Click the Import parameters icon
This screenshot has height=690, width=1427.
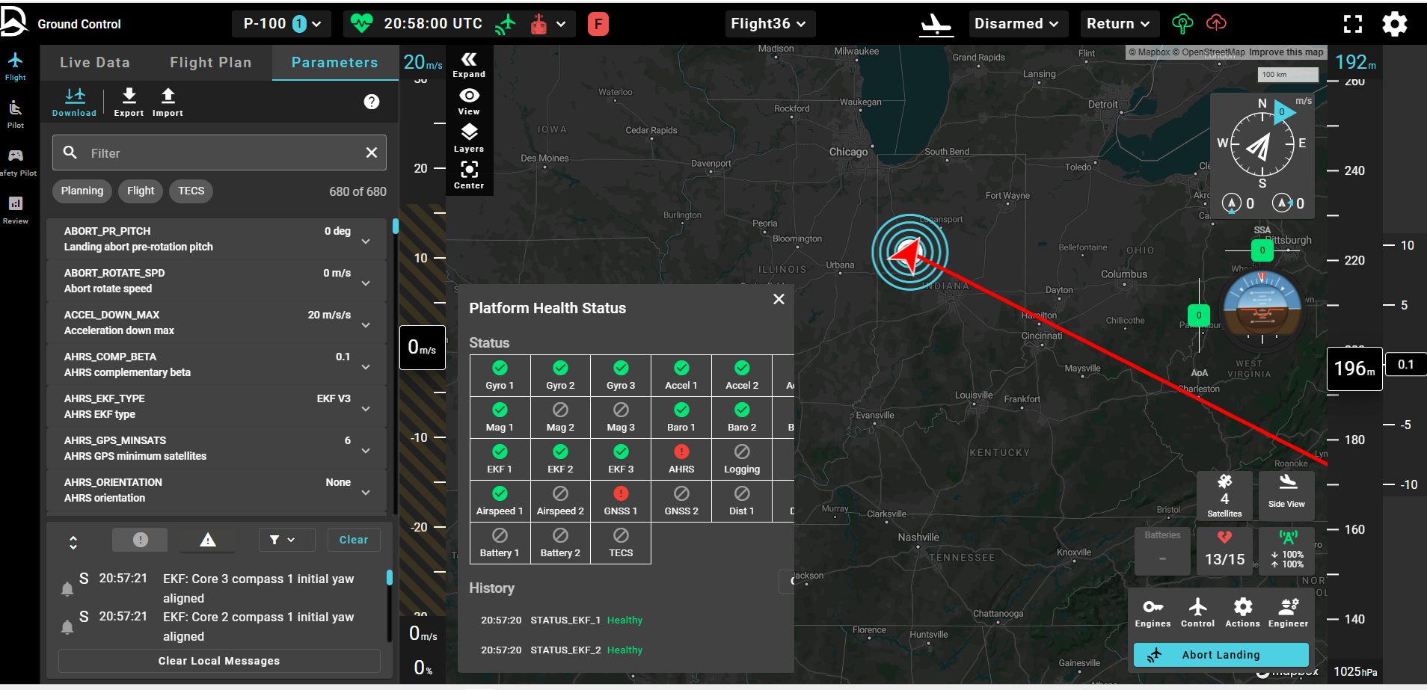click(168, 102)
